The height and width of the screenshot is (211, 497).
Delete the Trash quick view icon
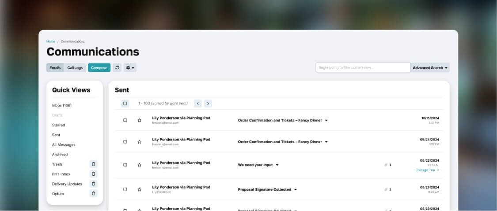click(94, 164)
